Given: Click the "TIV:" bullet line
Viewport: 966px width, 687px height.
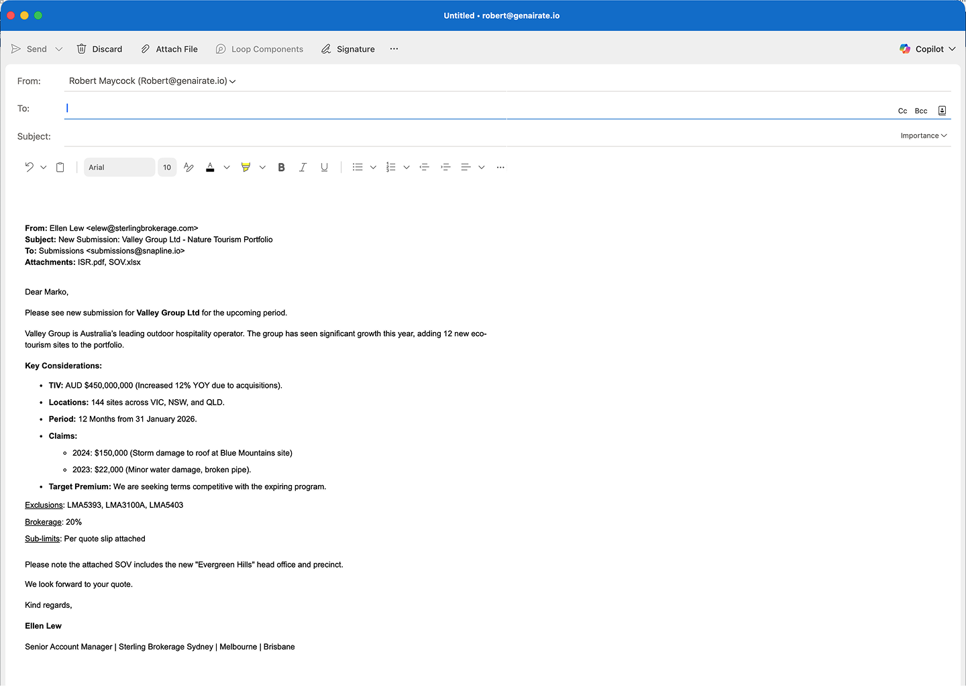Looking at the screenshot, I should [x=166, y=386].
